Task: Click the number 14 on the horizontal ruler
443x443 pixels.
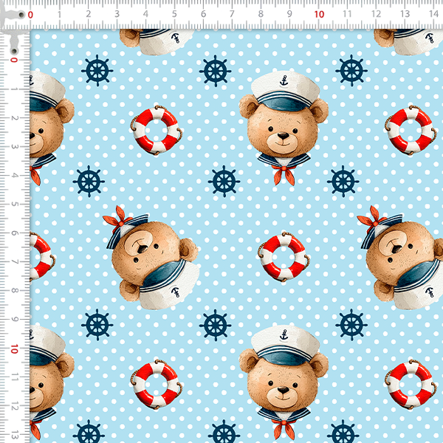Action: [x=434, y=14]
